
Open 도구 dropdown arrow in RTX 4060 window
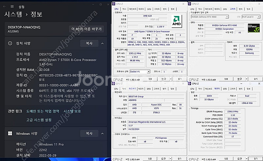(x=247, y=79)
